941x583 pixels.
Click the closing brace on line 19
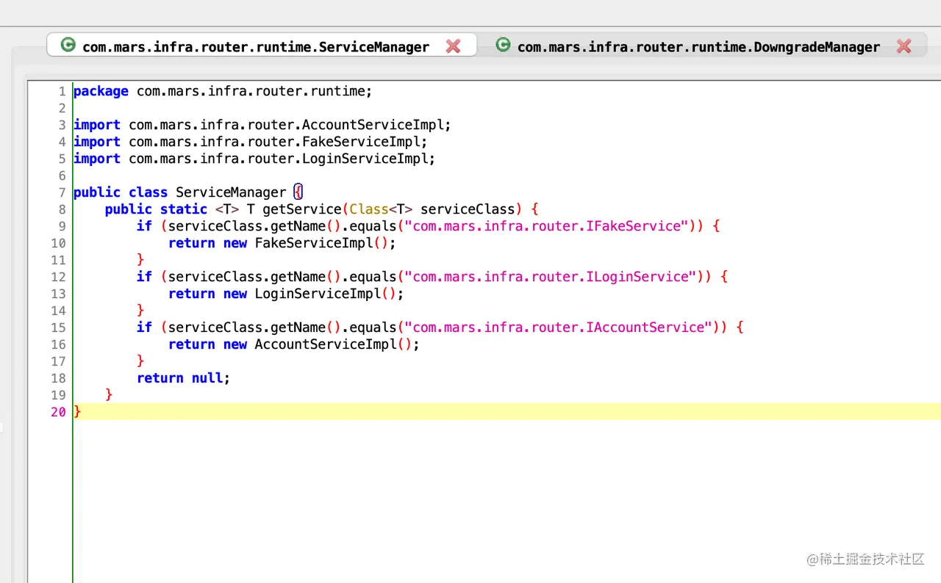(109, 396)
